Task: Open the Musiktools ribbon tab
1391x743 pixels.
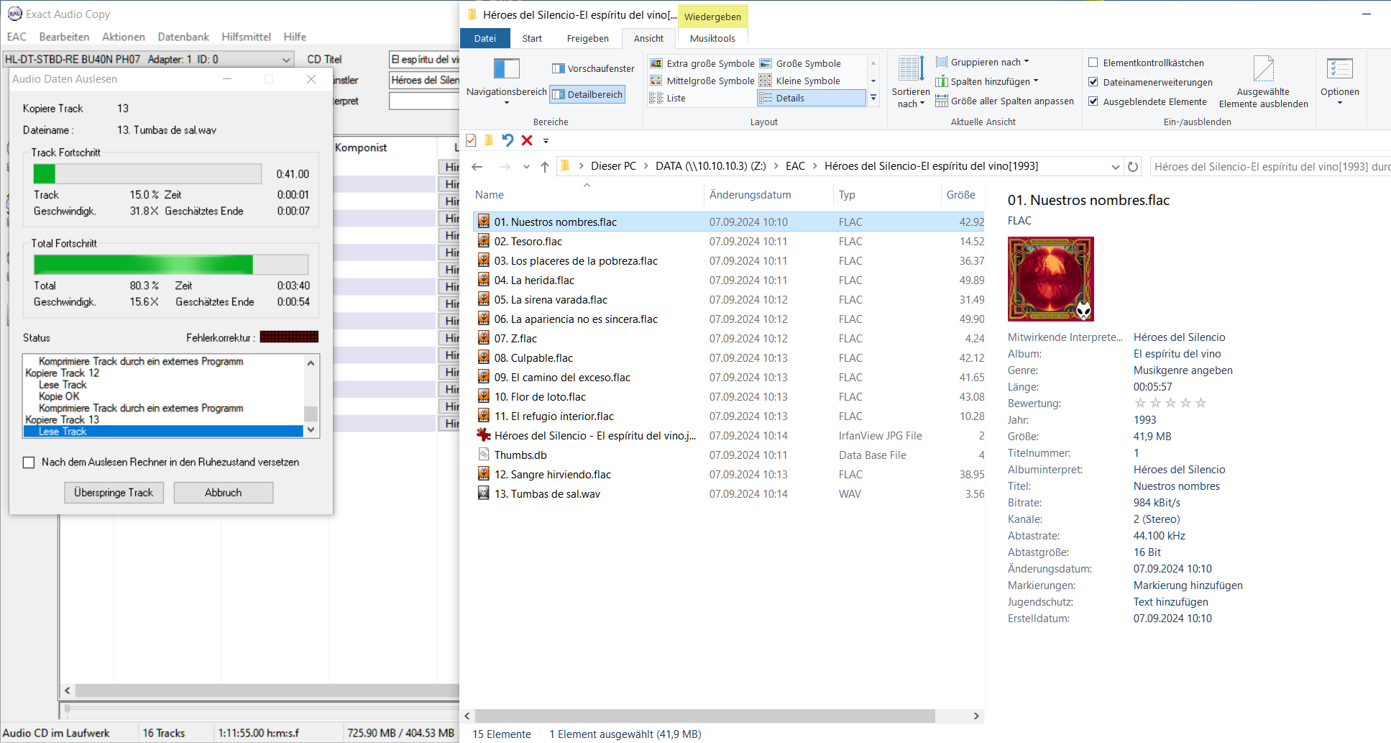Action: pyautogui.click(x=712, y=38)
